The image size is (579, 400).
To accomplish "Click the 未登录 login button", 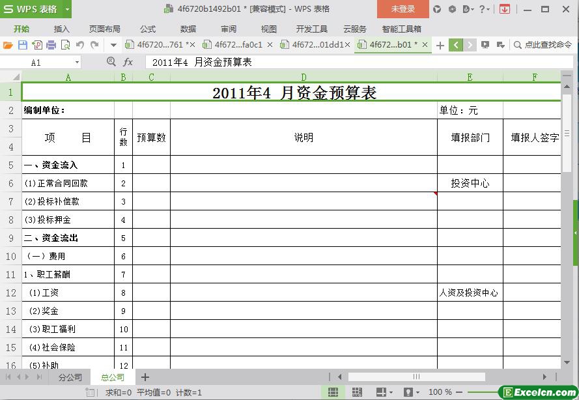I will click(403, 9).
